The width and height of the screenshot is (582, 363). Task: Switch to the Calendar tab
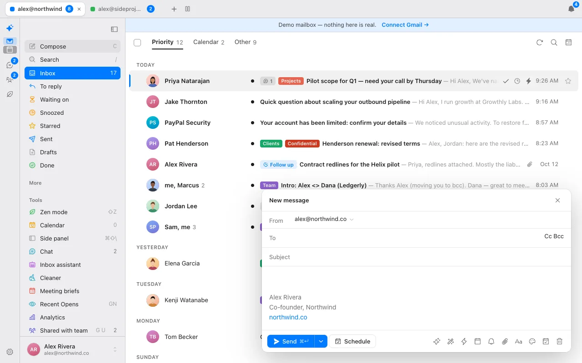coord(209,42)
